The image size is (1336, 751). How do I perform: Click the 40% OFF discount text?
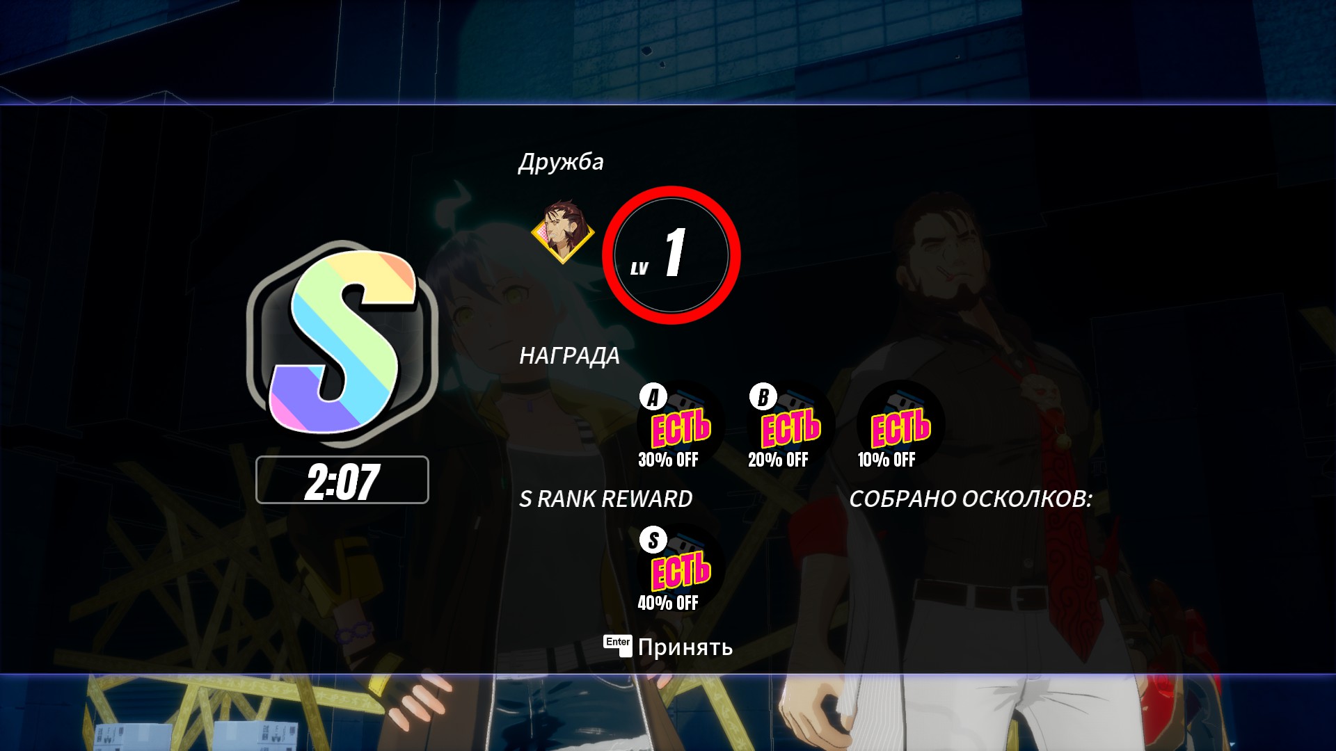pyautogui.click(x=668, y=603)
